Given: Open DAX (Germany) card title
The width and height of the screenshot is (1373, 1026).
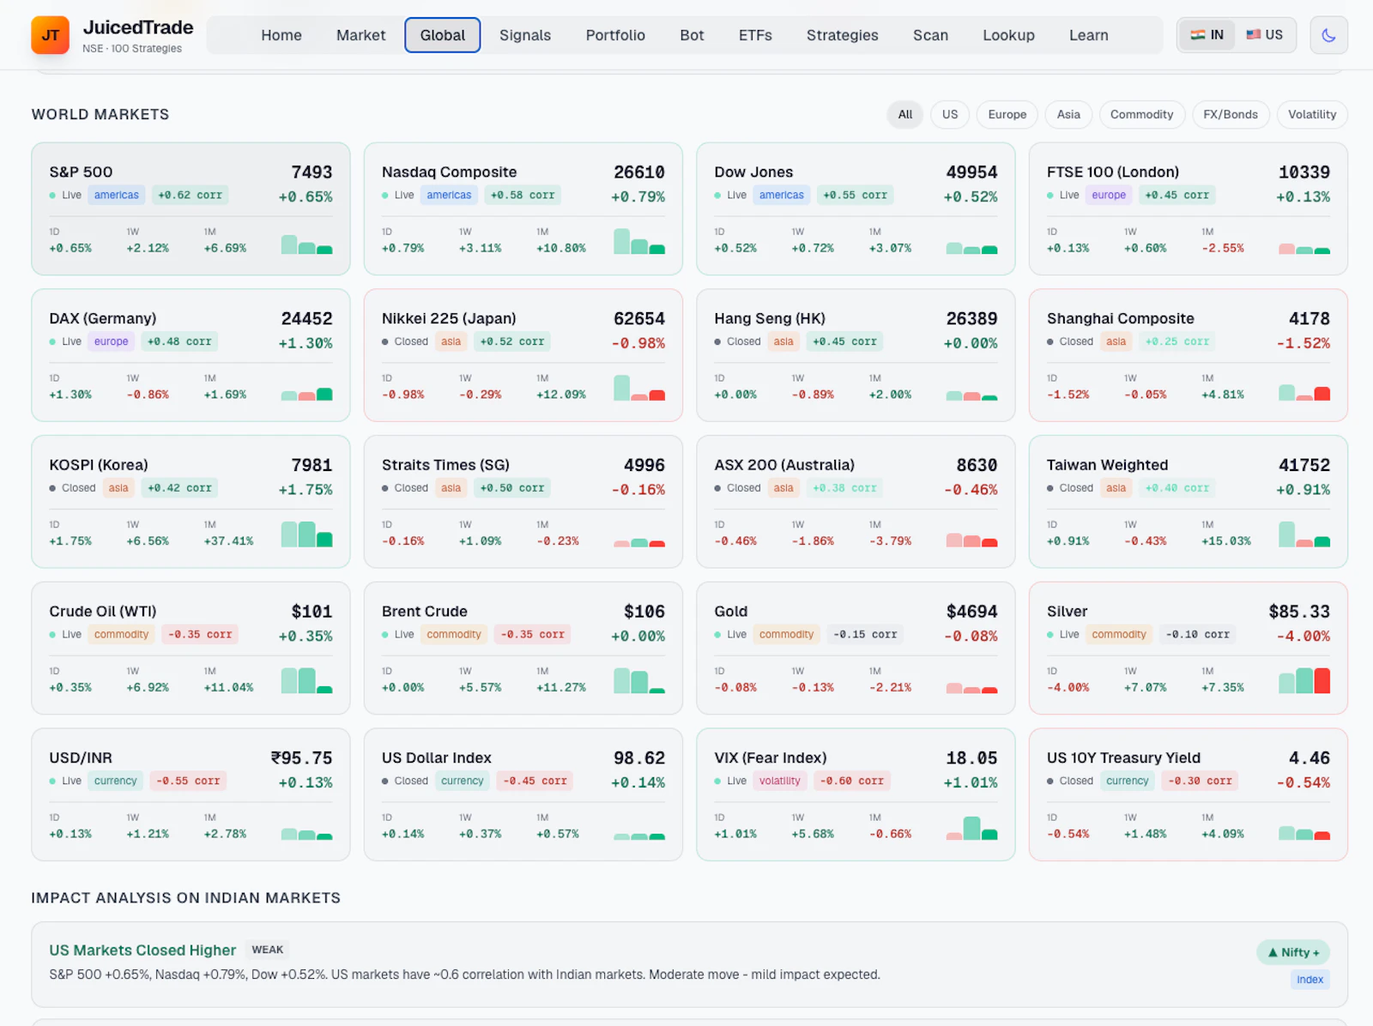Looking at the screenshot, I should tap(102, 318).
